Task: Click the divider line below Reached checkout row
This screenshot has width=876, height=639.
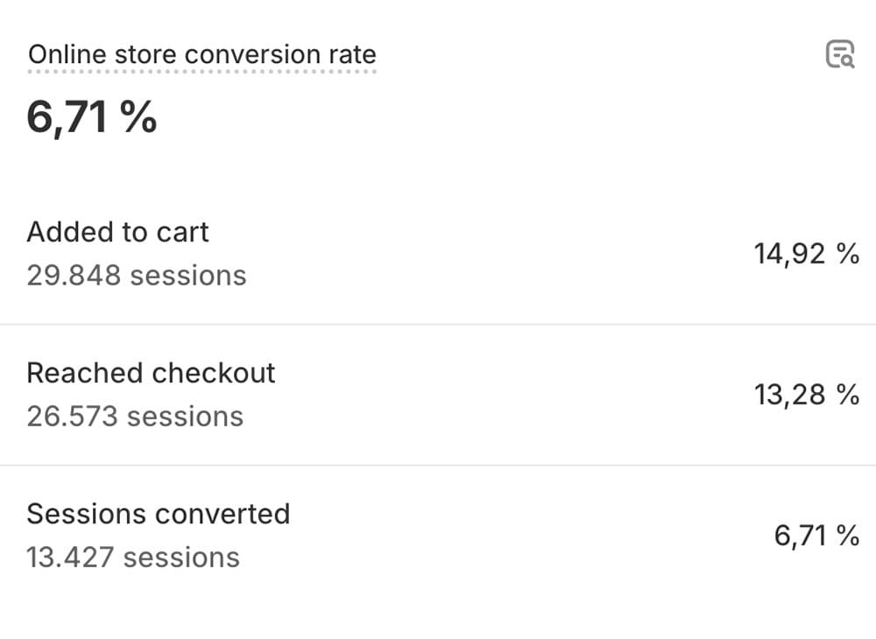Action: tap(438, 465)
